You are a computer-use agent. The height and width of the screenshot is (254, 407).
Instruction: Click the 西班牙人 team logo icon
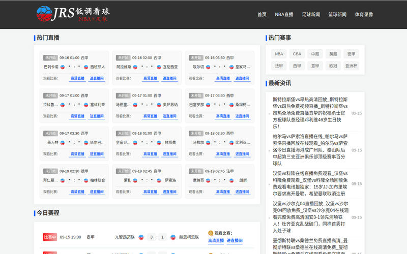(86, 67)
